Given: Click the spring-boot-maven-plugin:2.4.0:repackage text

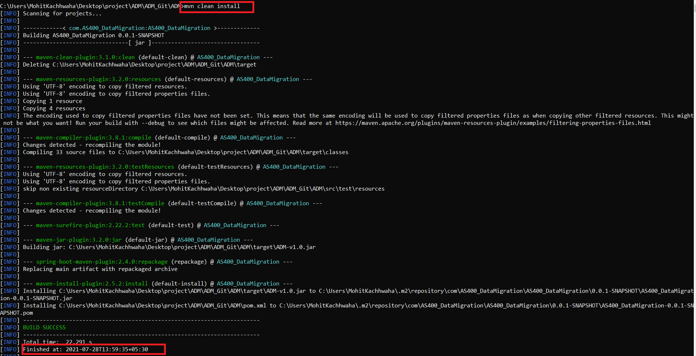Looking at the screenshot, I should click(x=101, y=261).
